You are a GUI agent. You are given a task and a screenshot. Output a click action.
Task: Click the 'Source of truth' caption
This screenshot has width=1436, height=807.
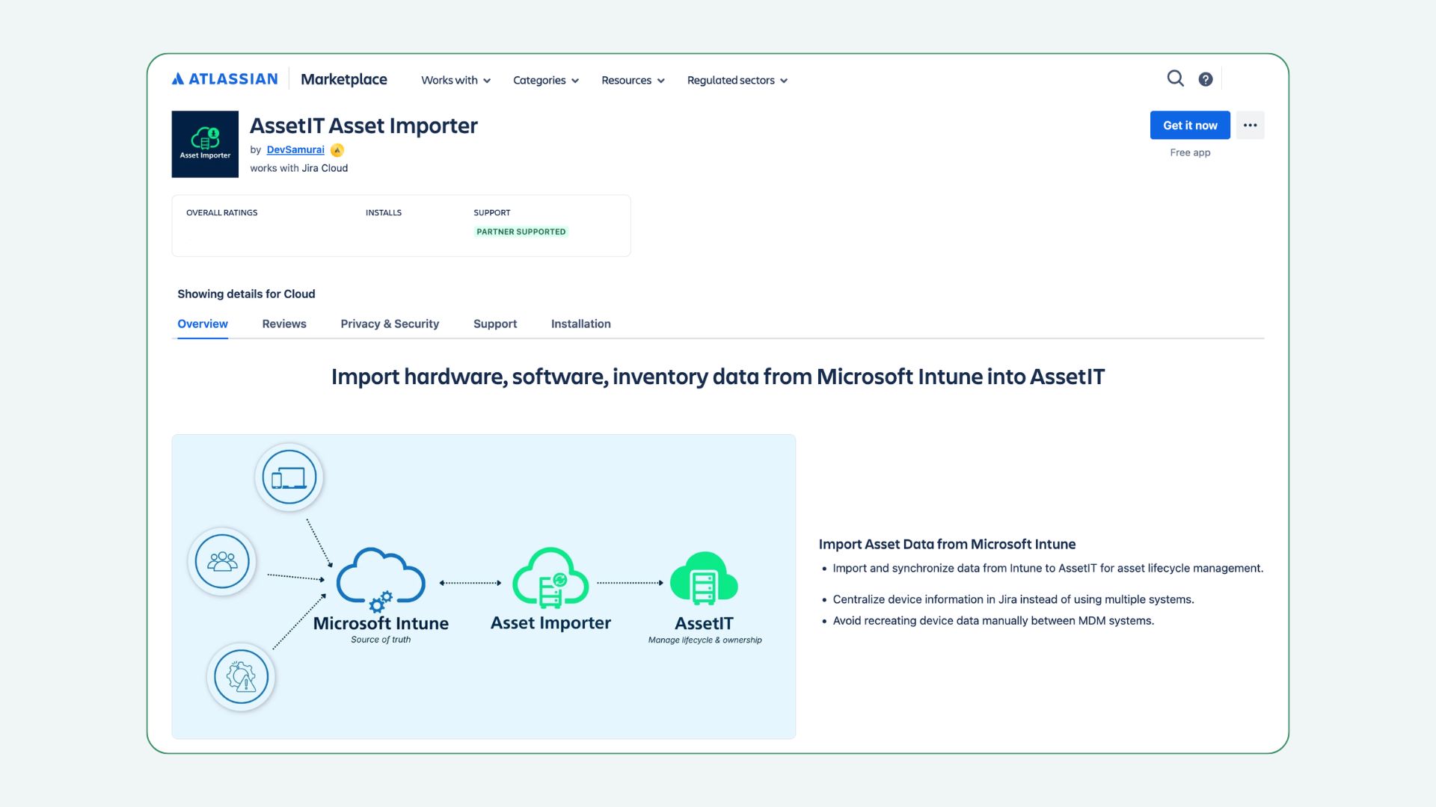(x=381, y=640)
